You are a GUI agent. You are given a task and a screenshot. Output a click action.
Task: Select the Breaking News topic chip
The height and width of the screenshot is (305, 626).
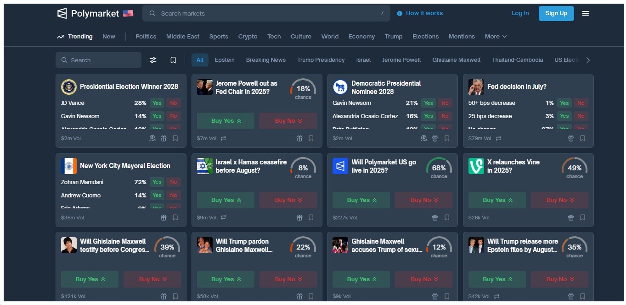point(265,60)
